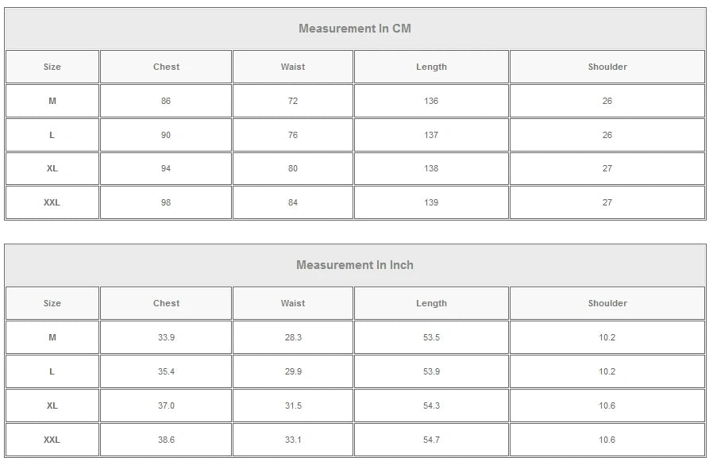Select the waist value 29.9 in inches
Image resolution: width=713 pixels, height=465 pixels.
pos(293,371)
